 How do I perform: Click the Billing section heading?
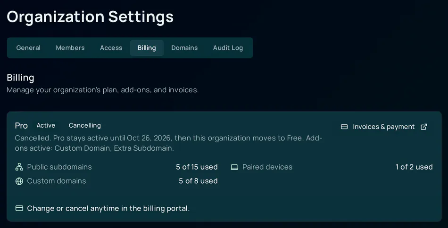[x=21, y=78]
